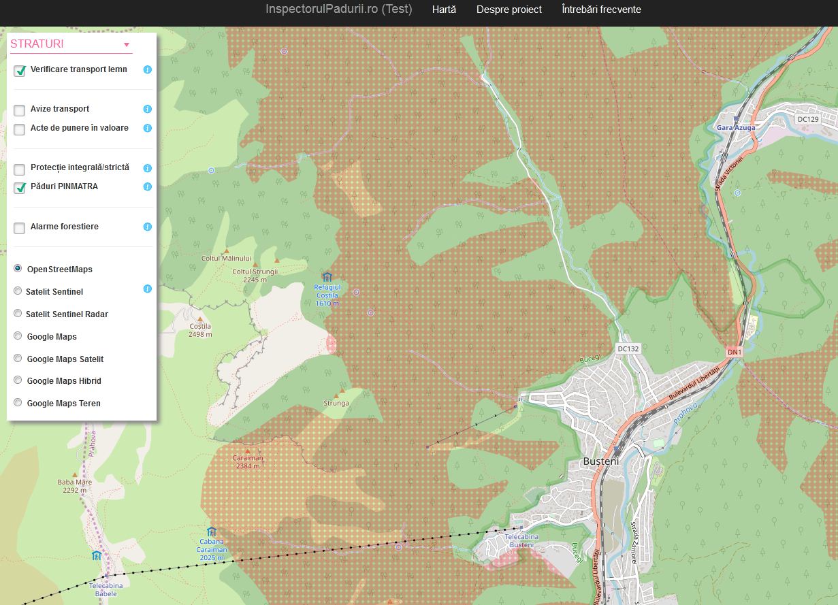Screen dimensions: 838x605
Task: Tick the Alarme forestiere checkbox
Action: point(20,228)
